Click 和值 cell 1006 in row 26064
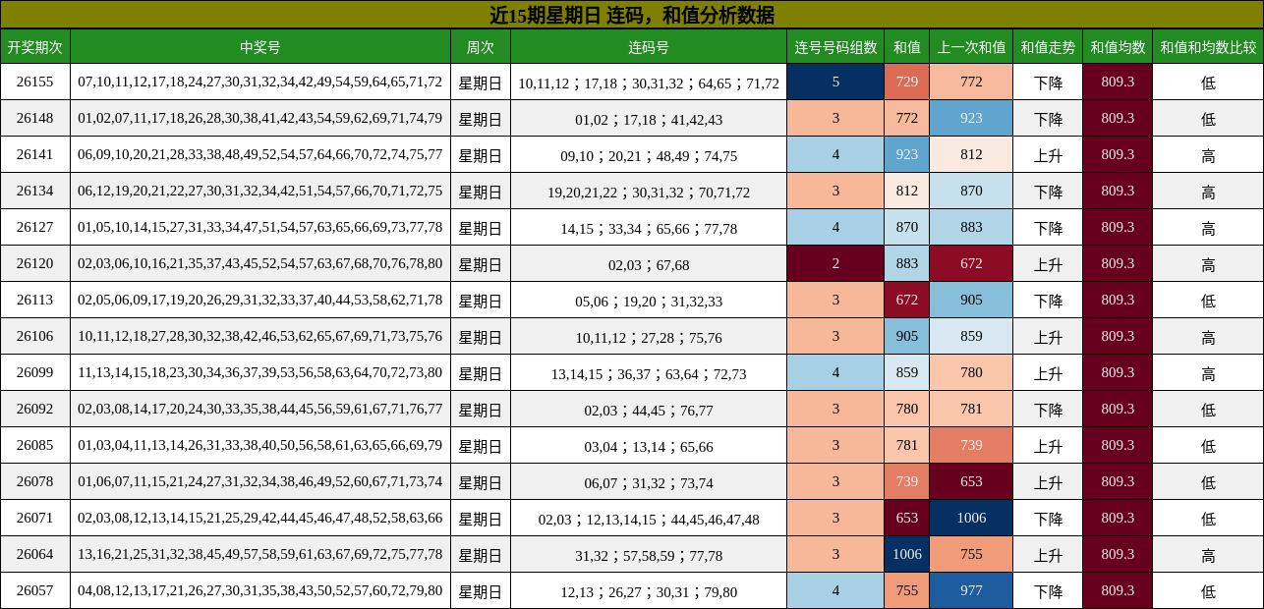The height and width of the screenshot is (609, 1264). pyautogui.click(x=907, y=555)
